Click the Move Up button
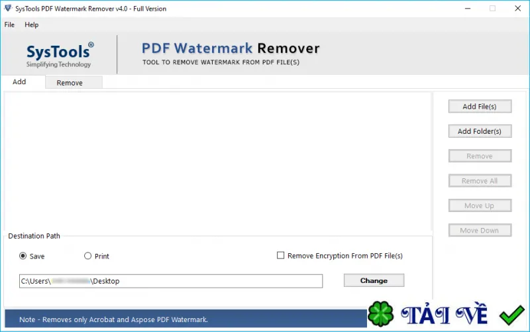The height and width of the screenshot is (332, 530). [480, 205]
